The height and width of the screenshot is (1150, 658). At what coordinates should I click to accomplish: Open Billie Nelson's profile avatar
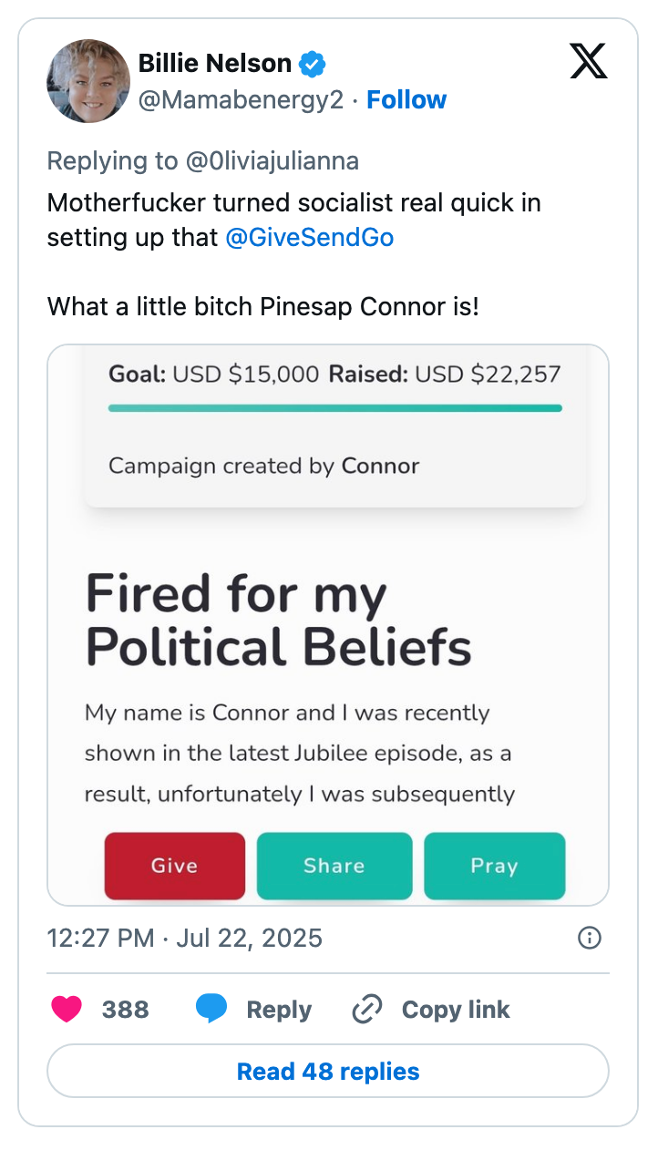tap(88, 81)
